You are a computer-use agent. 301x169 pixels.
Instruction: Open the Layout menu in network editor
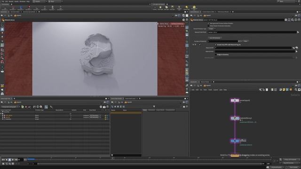[215, 90]
